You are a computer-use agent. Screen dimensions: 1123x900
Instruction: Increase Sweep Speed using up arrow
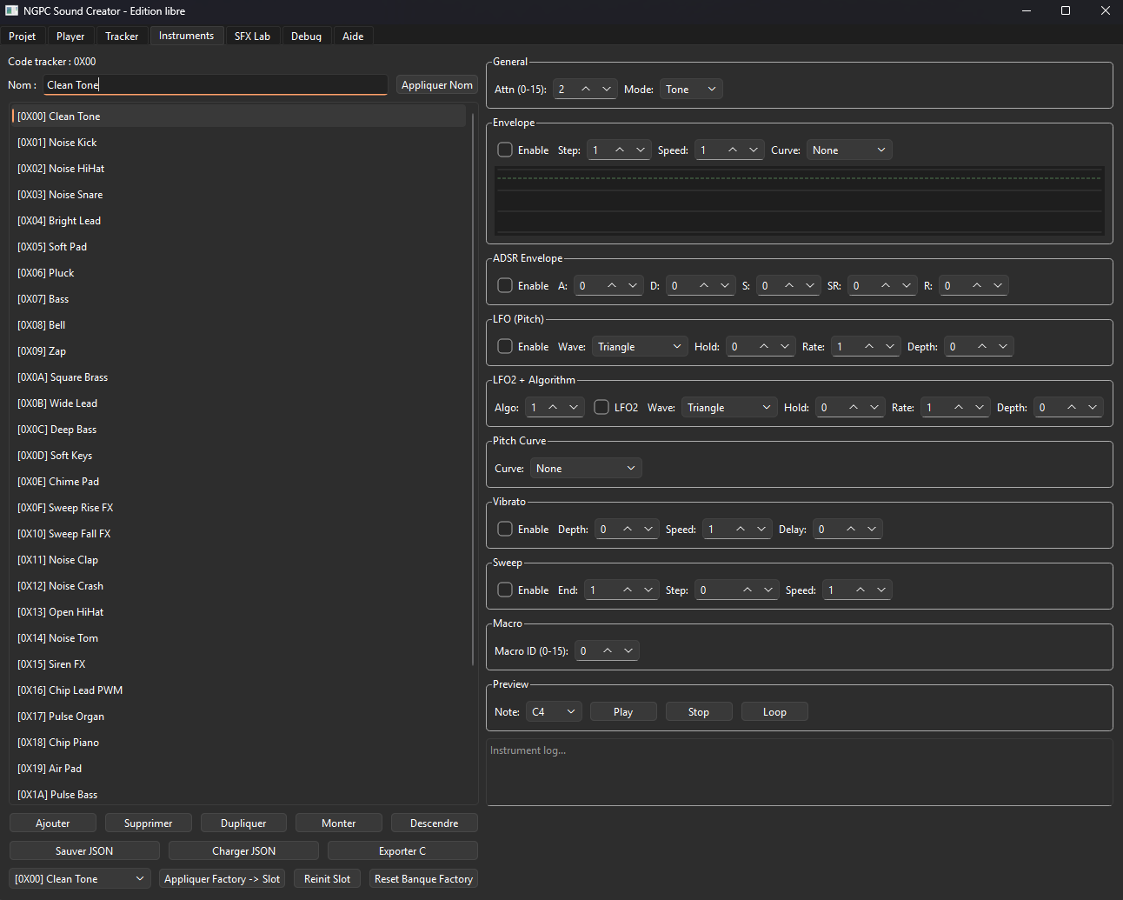point(861,590)
